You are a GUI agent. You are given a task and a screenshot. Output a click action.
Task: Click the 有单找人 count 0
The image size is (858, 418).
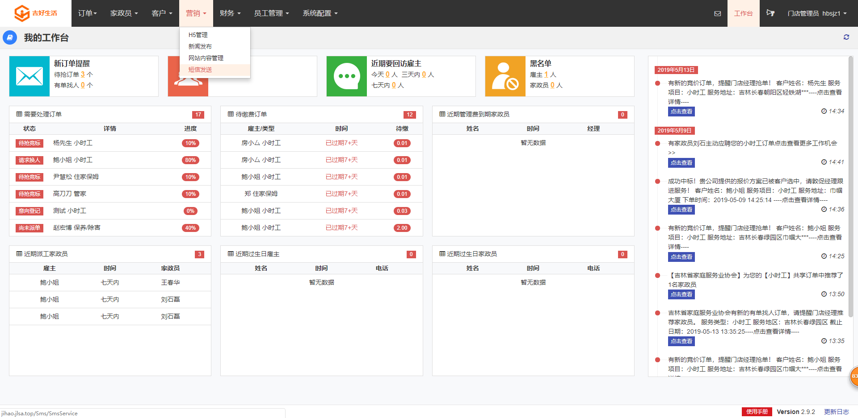coord(83,85)
